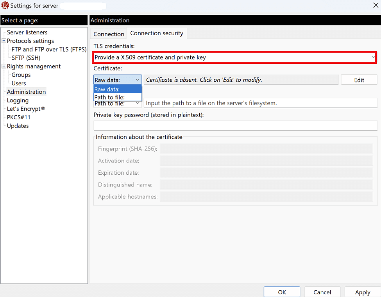
Task: Open the Users settings page
Action: 18,83
